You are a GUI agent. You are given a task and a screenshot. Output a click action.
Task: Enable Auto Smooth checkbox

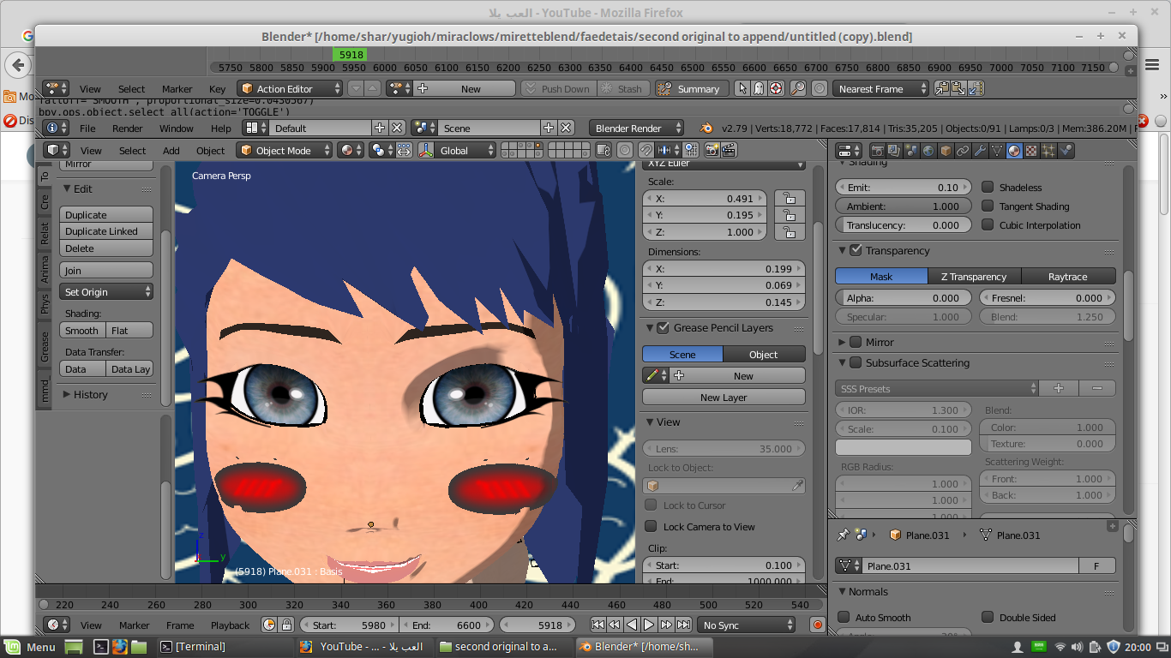(x=844, y=617)
